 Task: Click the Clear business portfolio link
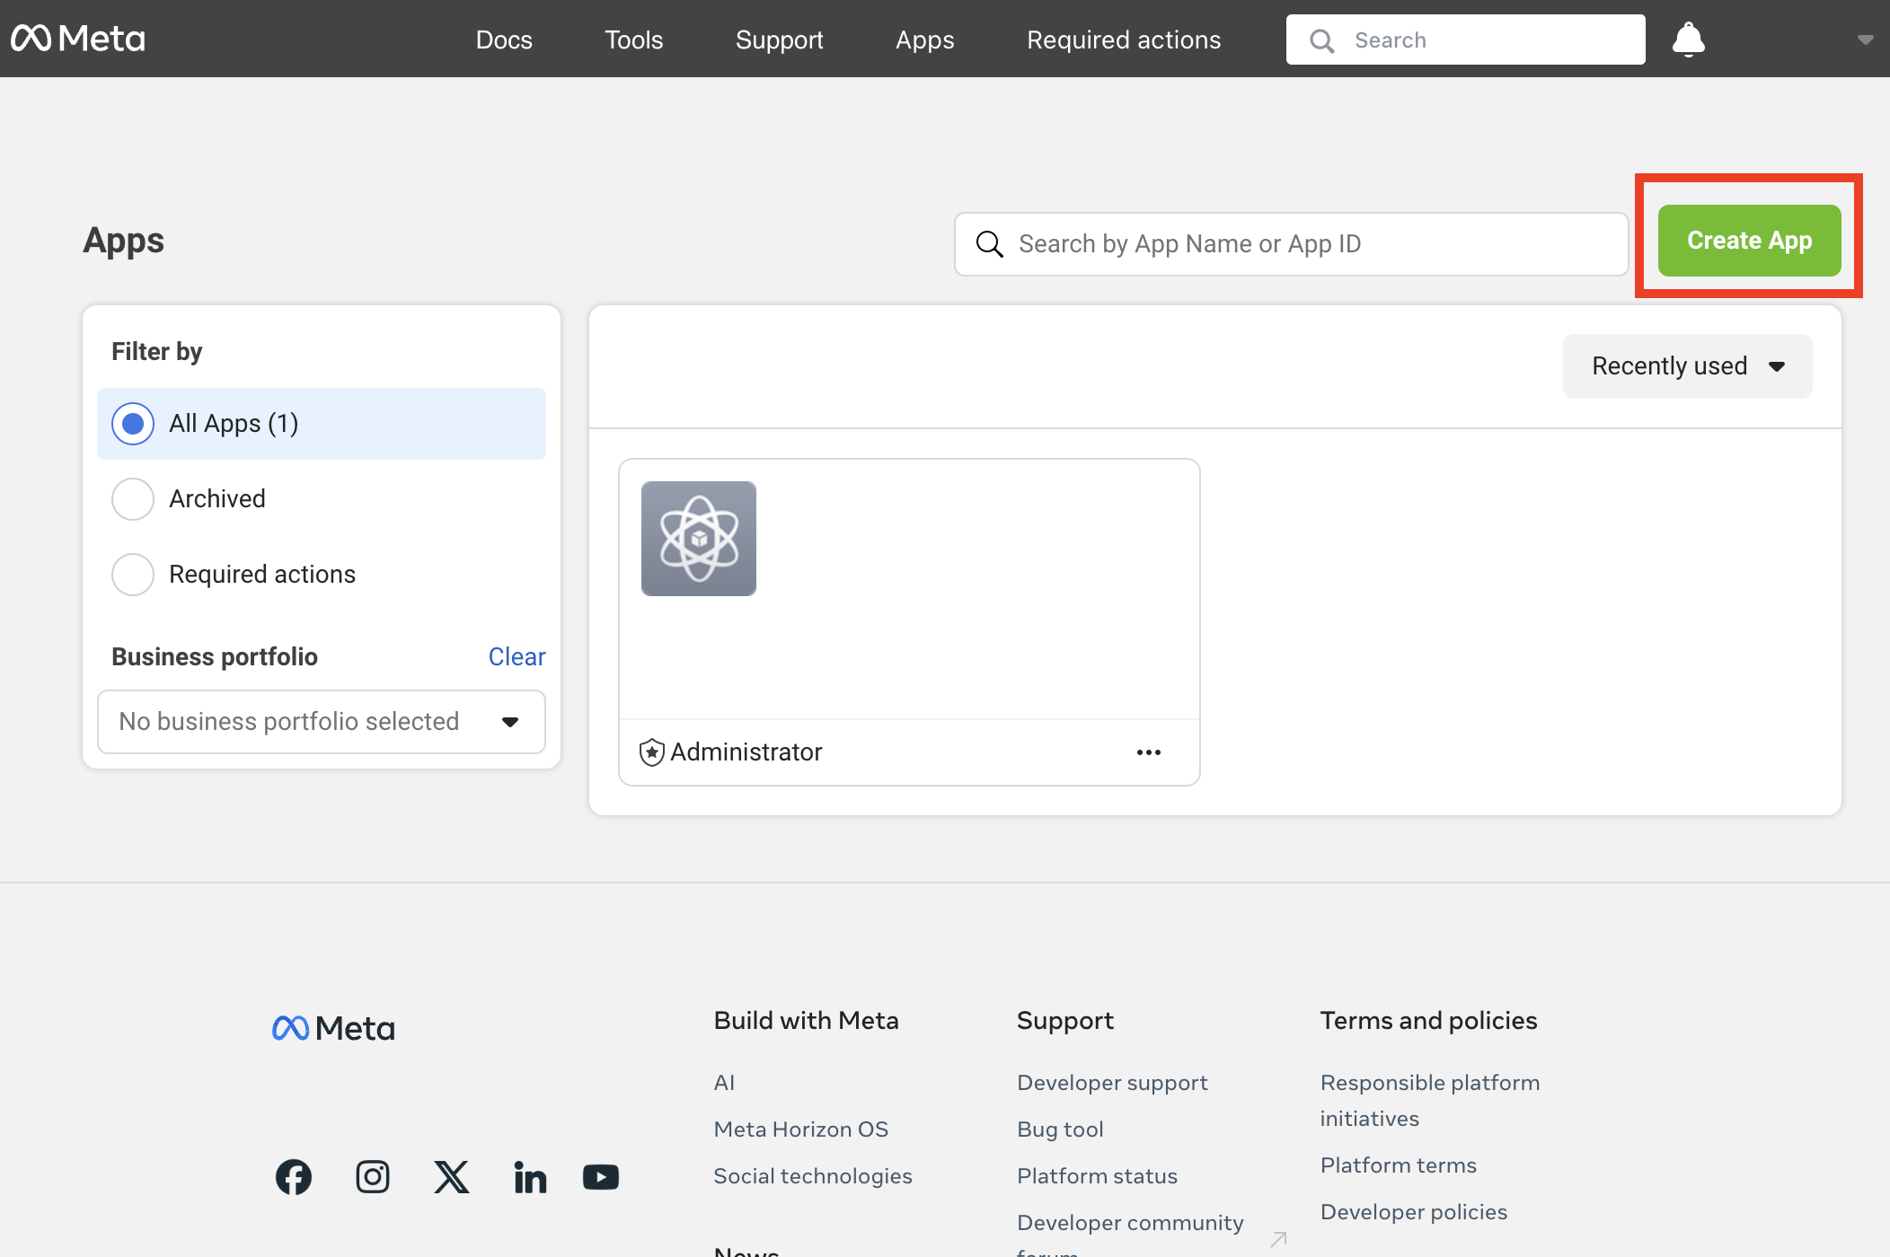click(517, 655)
